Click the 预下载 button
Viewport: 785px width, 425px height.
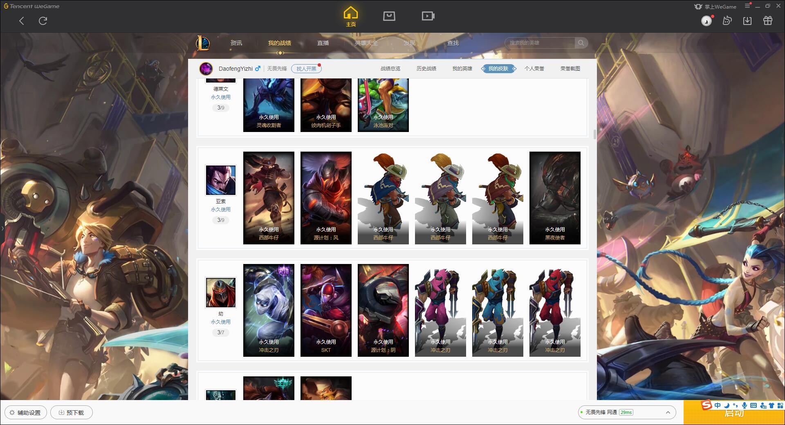tap(72, 412)
